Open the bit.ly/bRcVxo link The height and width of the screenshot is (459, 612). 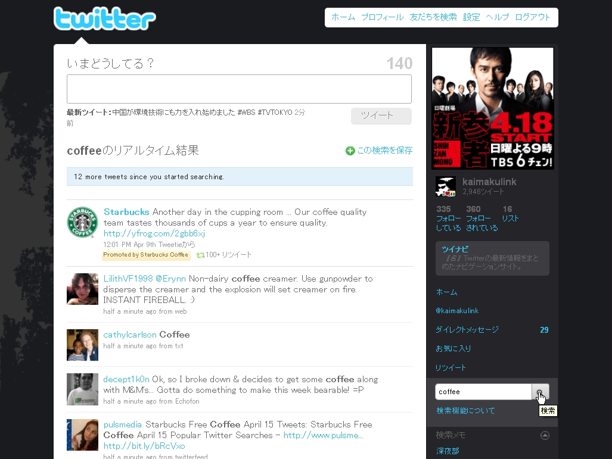144,446
